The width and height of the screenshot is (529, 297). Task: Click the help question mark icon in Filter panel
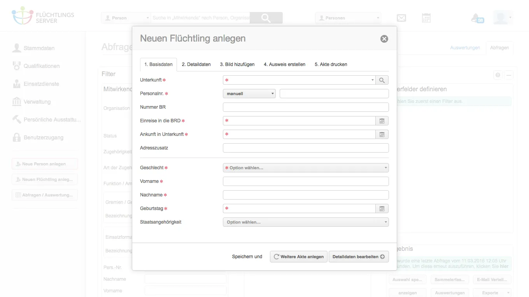(497, 75)
